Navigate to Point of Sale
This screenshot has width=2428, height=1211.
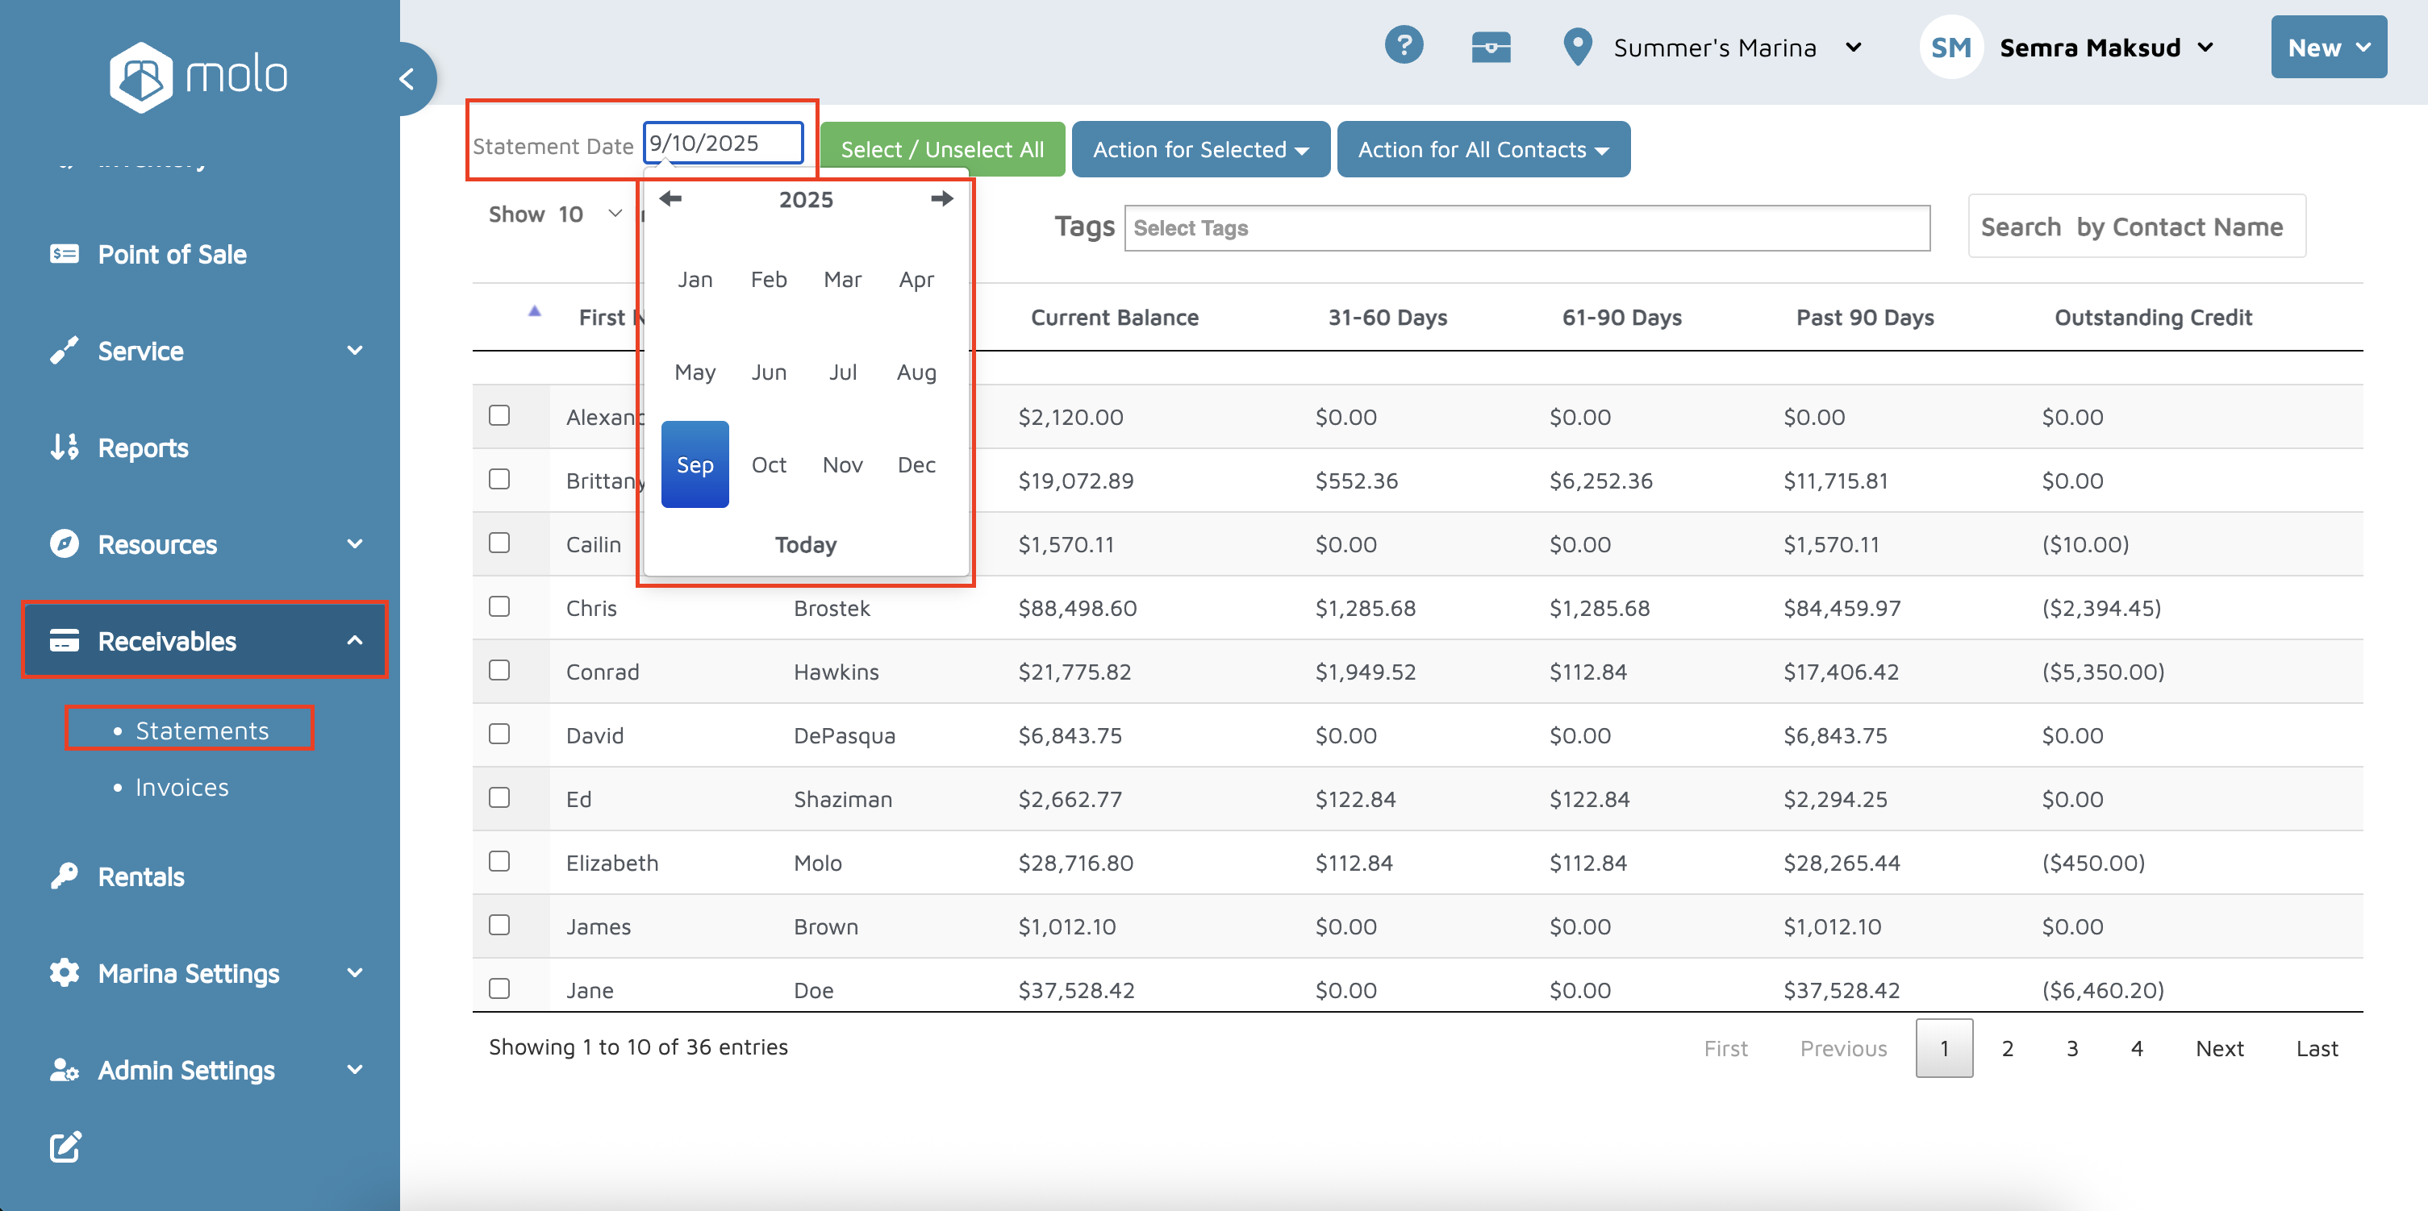tap(172, 253)
